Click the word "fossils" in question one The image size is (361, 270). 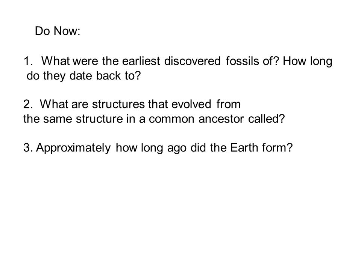pyautogui.click(x=242, y=61)
